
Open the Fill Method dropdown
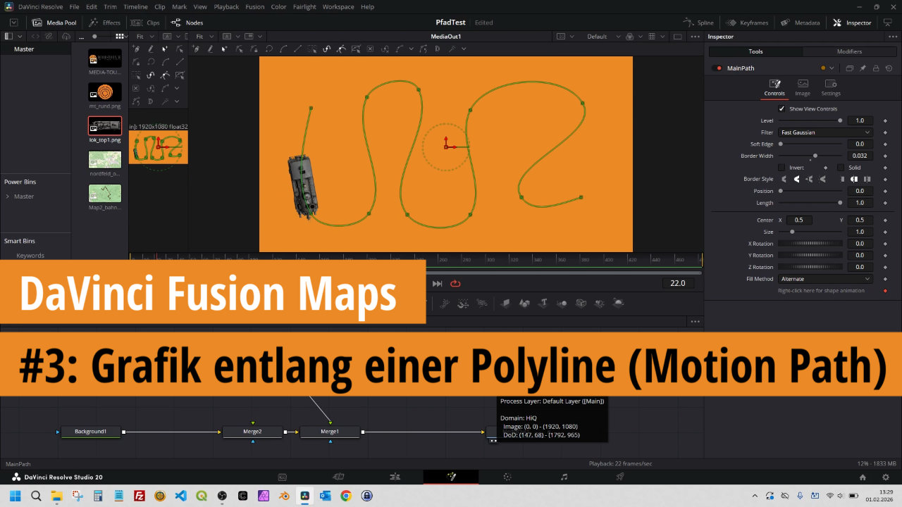(x=825, y=279)
